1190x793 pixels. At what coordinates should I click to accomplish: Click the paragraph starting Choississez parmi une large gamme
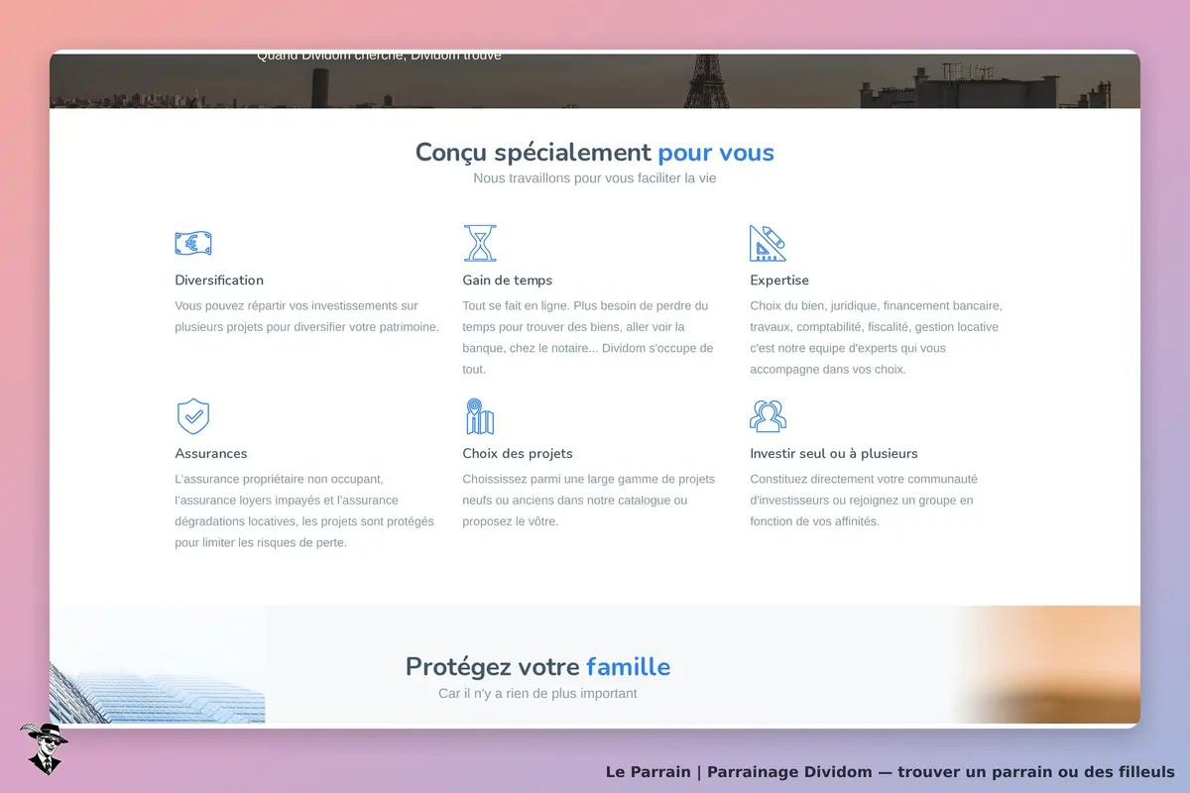(x=589, y=501)
